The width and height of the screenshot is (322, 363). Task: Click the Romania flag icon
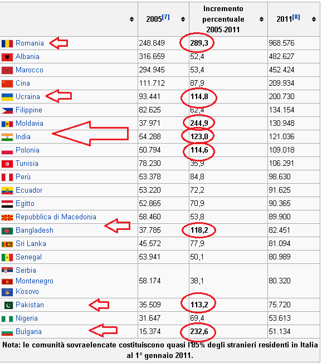(x=7, y=43)
